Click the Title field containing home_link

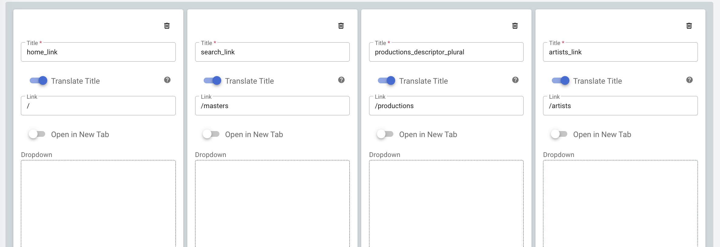98,52
